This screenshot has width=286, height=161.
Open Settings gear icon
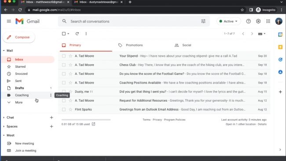coord(258,21)
